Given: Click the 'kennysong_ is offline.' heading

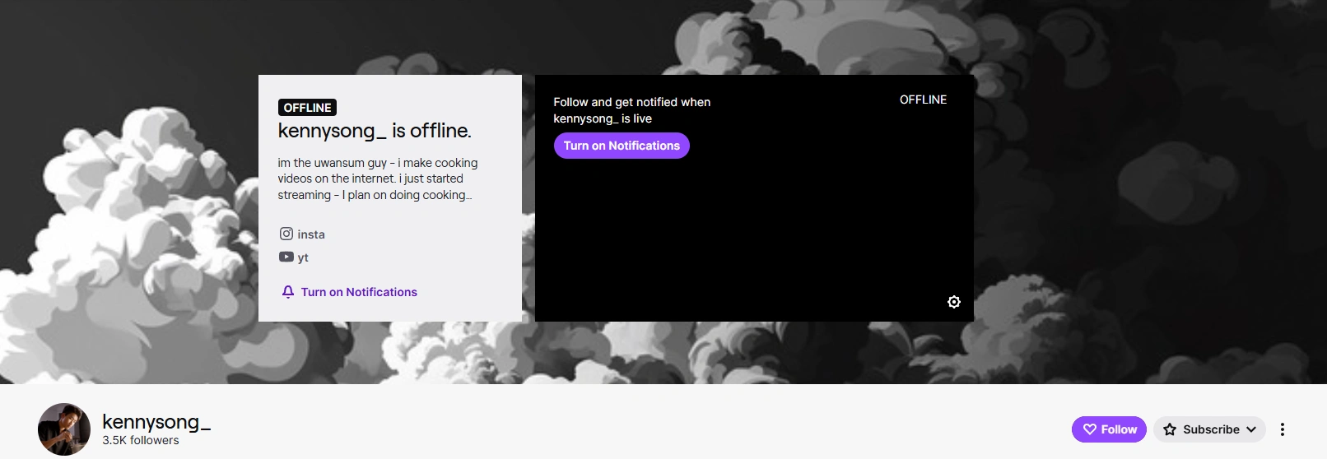Looking at the screenshot, I should (375, 131).
